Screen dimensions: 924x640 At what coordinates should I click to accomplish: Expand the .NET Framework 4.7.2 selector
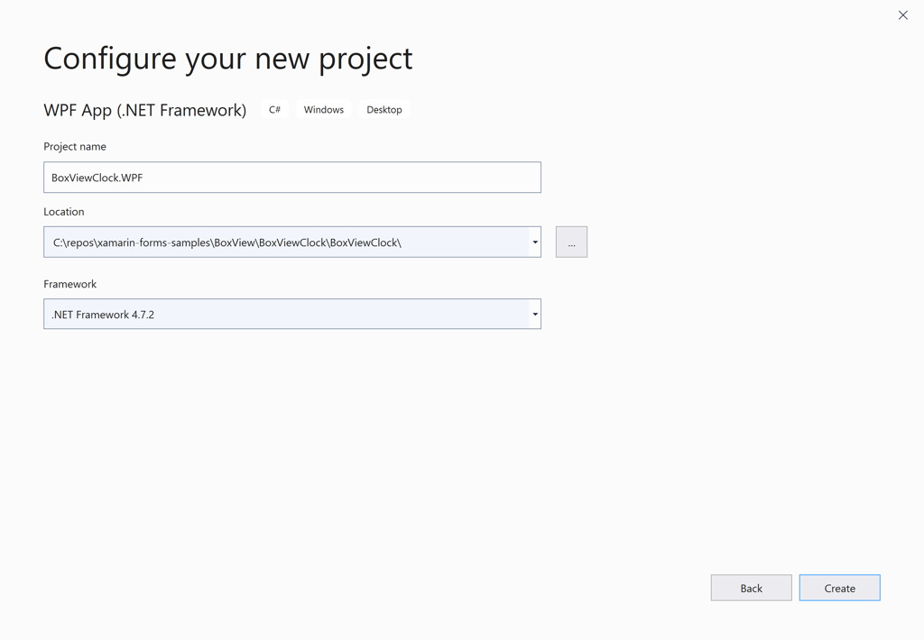pyautogui.click(x=534, y=314)
